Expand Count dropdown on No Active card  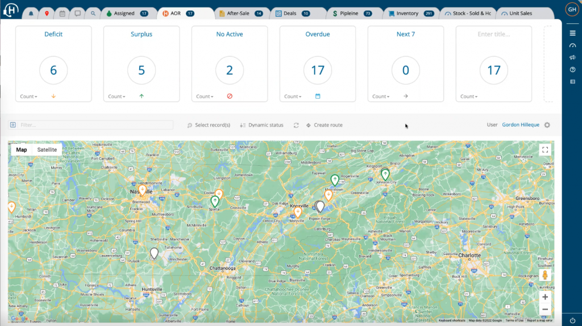tap(205, 97)
